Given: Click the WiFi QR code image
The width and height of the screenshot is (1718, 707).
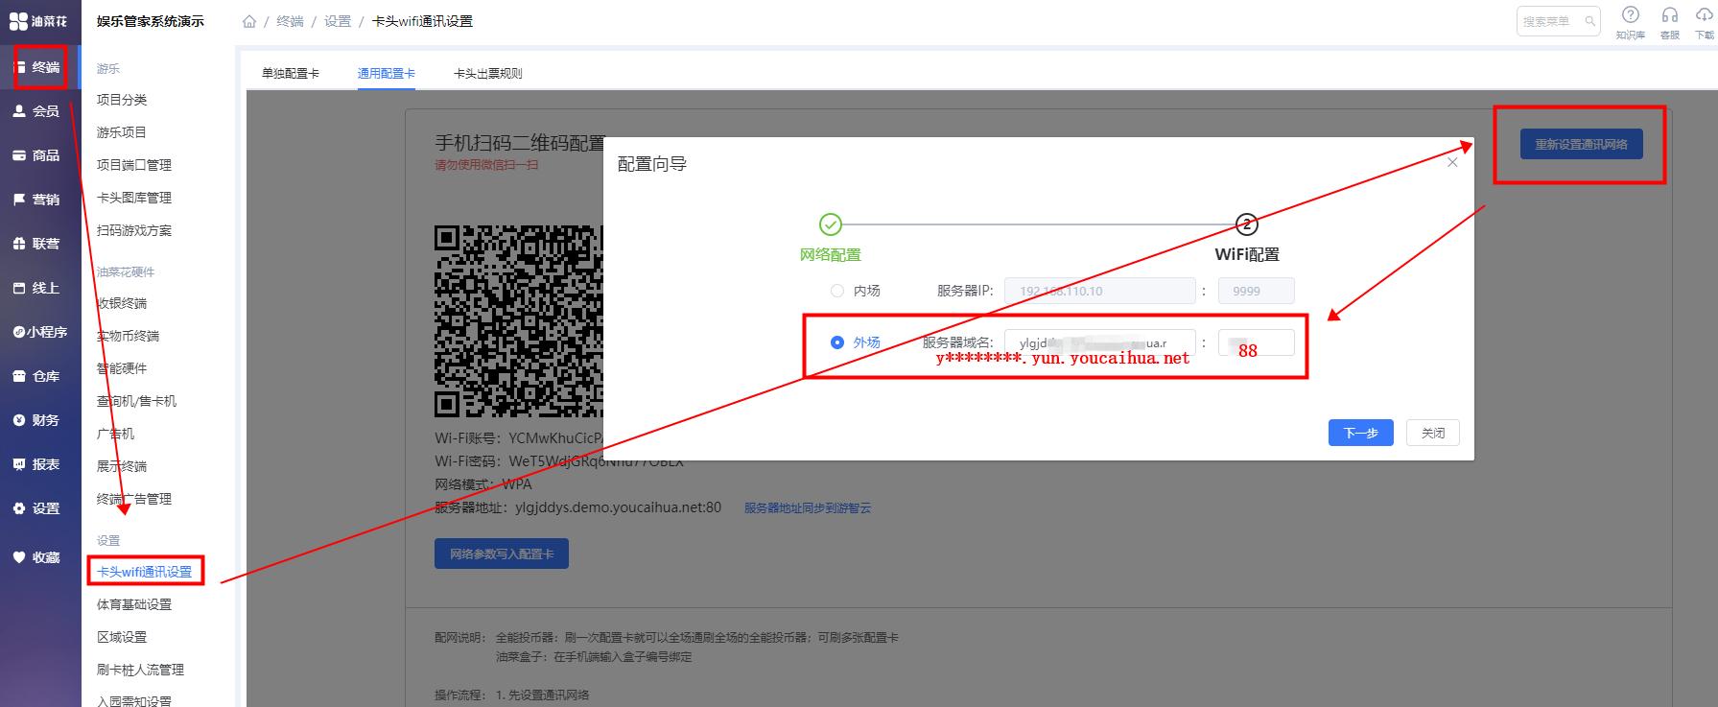Looking at the screenshot, I should (x=519, y=321).
